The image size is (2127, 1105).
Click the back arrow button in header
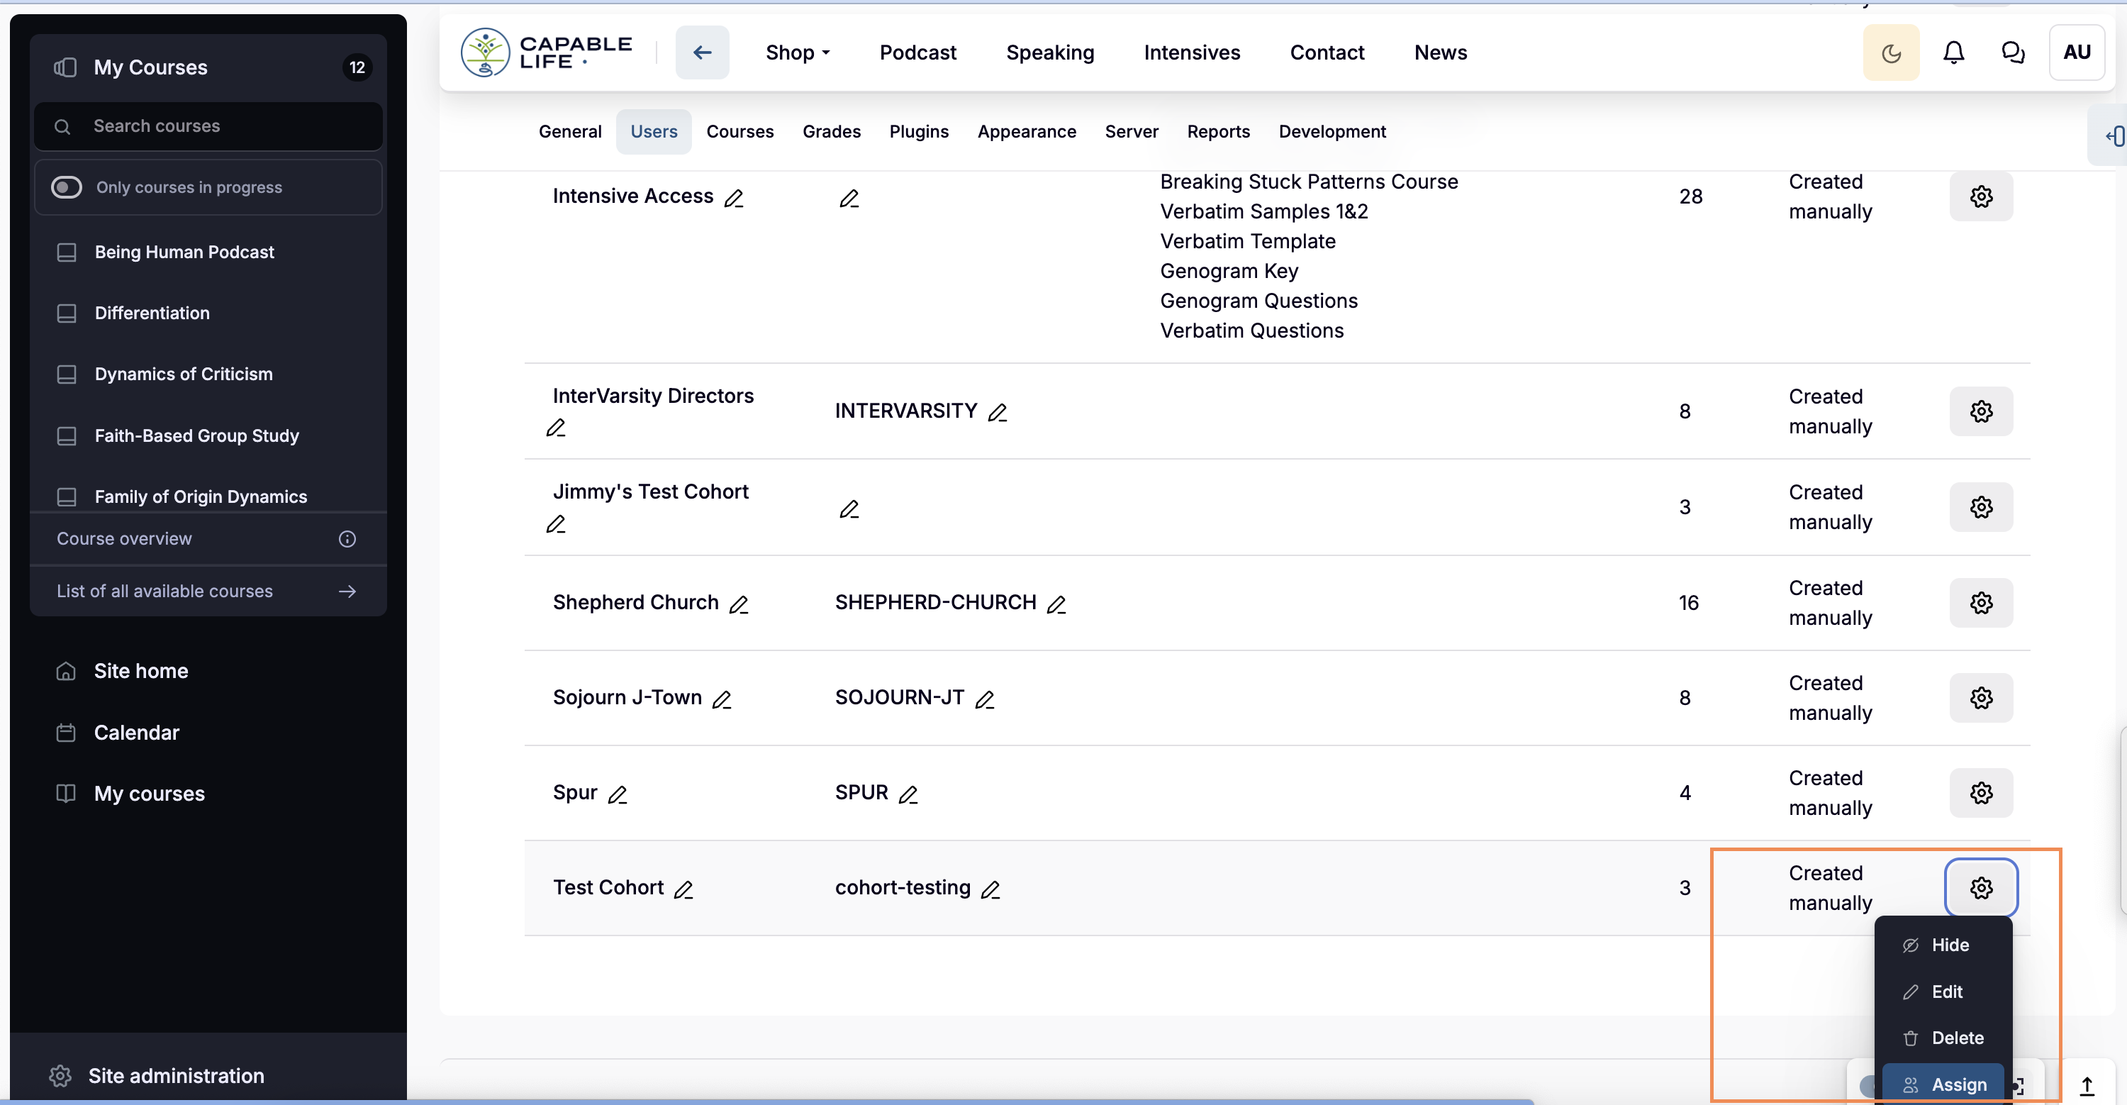click(701, 53)
